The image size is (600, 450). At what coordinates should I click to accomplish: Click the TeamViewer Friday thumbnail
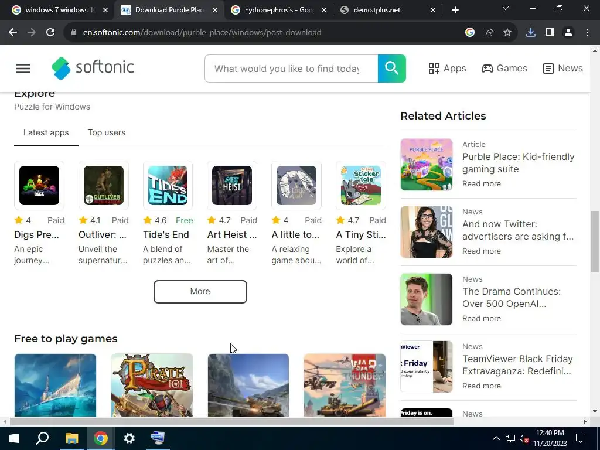[x=427, y=367]
